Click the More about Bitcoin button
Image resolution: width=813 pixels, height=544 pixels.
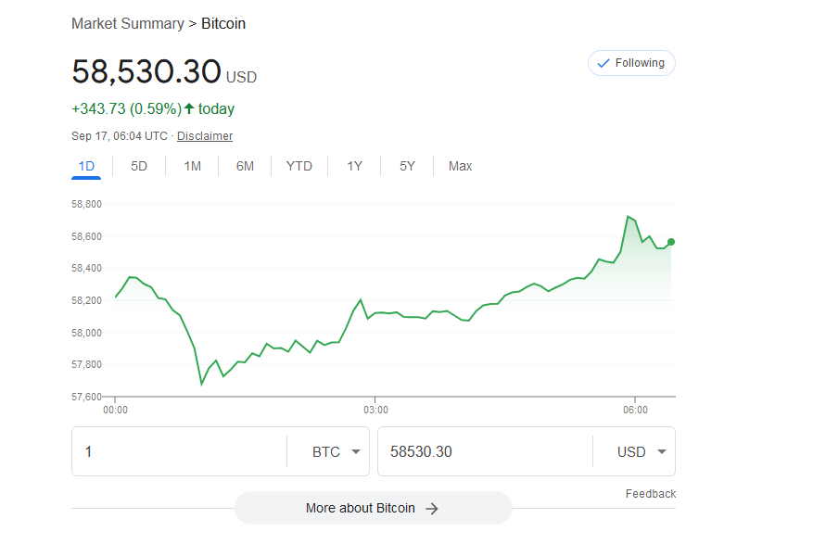click(374, 508)
